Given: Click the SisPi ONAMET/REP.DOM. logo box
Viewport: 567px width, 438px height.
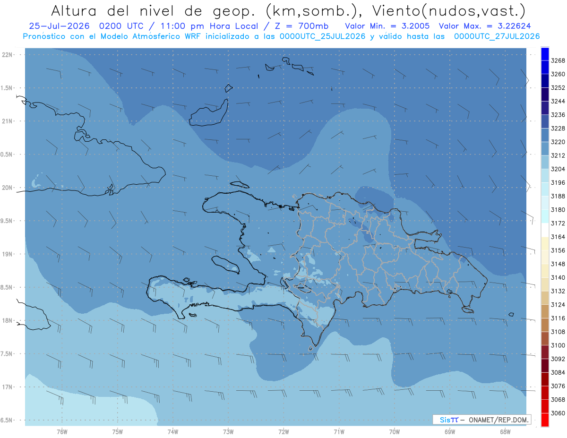Looking at the screenshot, I should coord(481,420).
